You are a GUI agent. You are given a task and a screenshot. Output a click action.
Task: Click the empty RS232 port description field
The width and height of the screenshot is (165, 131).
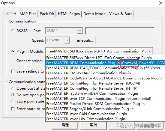coord(120,31)
